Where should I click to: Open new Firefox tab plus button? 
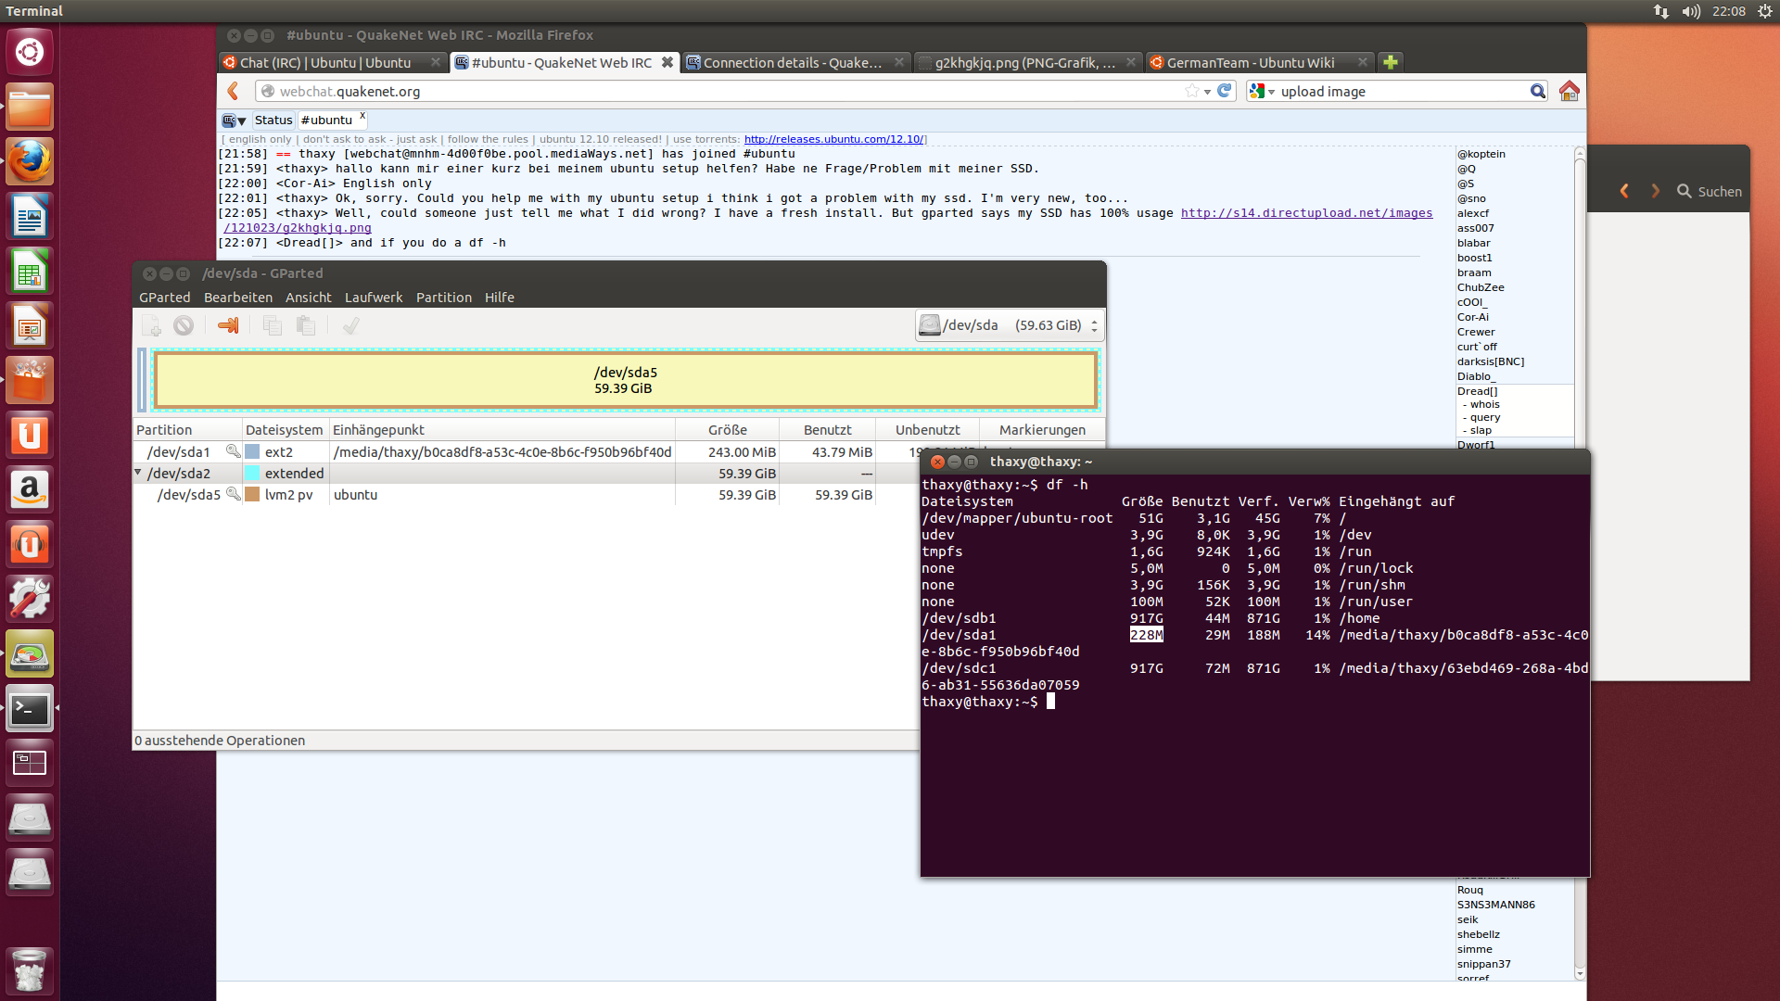(x=1390, y=62)
